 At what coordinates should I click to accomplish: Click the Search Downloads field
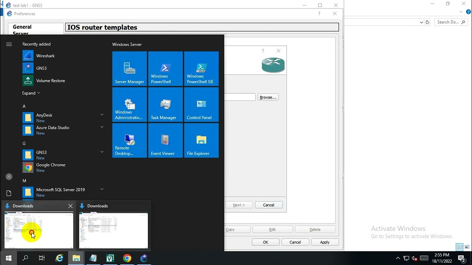[x=450, y=22]
